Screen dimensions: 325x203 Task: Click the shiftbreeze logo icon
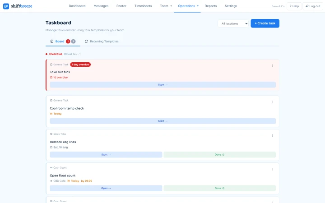(6, 6)
